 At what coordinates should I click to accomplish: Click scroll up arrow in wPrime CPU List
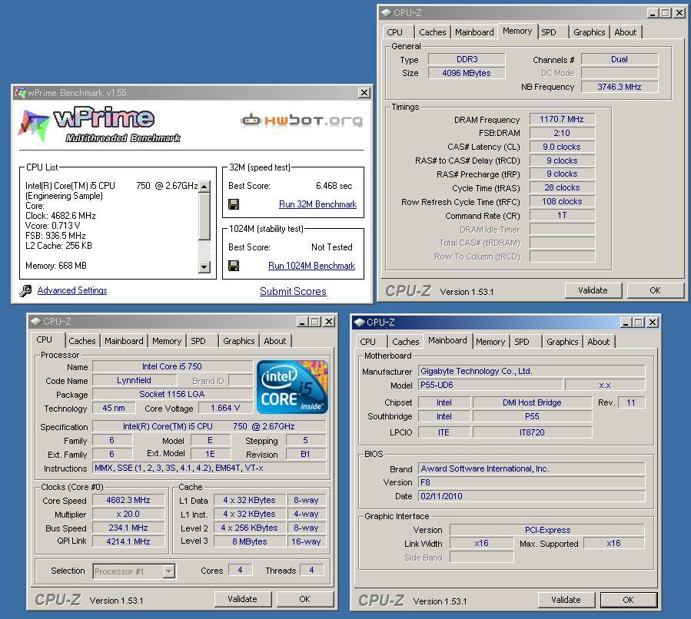pos(204,186)
